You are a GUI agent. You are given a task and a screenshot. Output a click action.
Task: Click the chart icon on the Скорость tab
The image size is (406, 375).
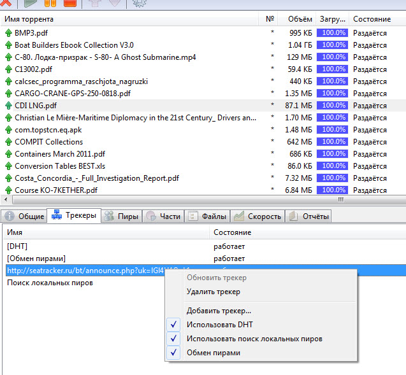[x=238, y=216]
